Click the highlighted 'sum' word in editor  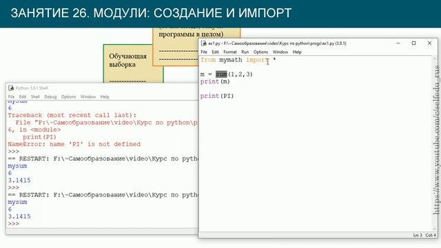tap(221, 74)
